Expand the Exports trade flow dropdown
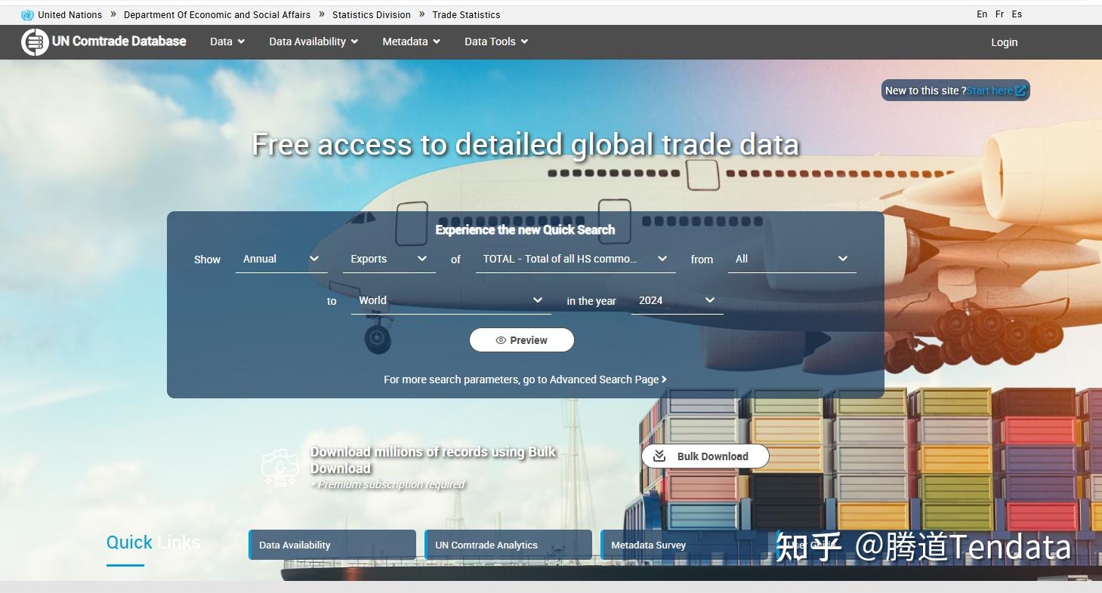1102x593 pixels. click(x=389, y=259)
